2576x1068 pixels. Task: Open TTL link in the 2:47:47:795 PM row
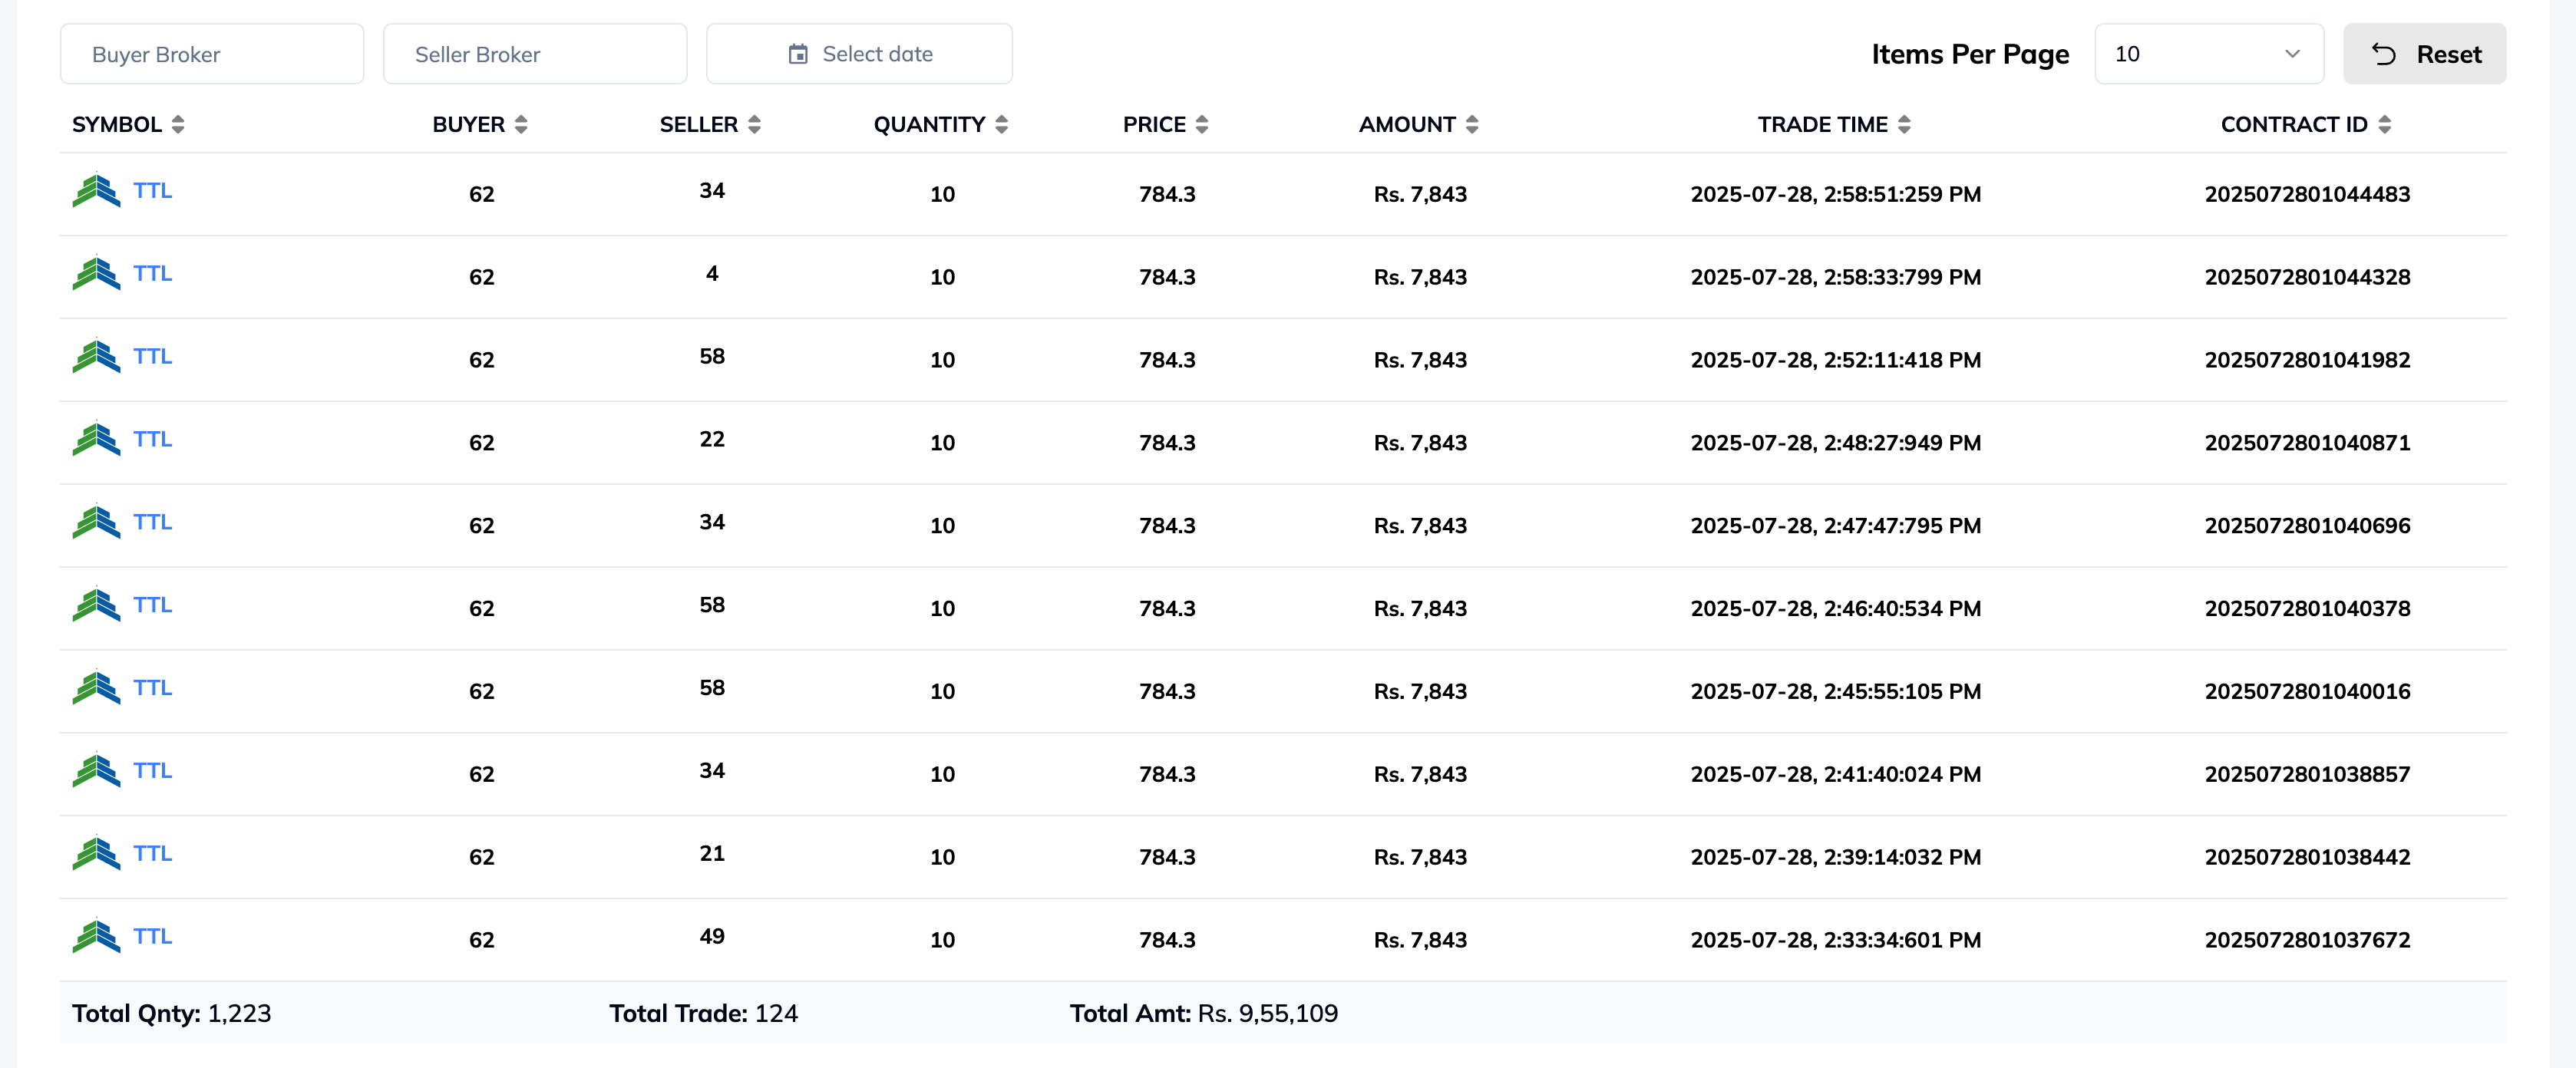pos(153,522)
